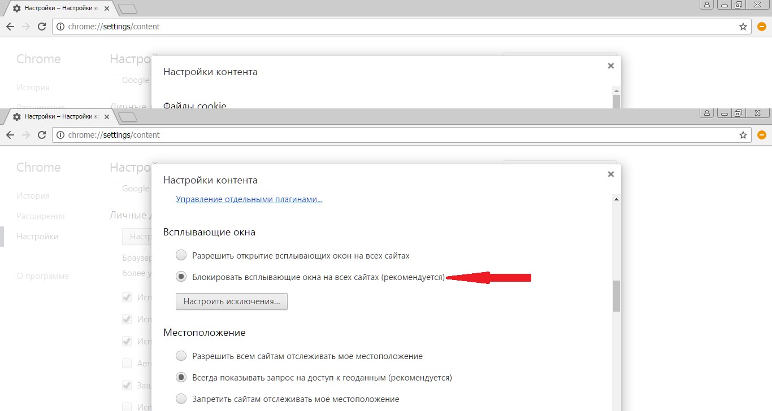The height and width of the screenshot is (411, 772).
Task: Click orange extension icon in upper window toolbar
Action: [x=762, y=27]
